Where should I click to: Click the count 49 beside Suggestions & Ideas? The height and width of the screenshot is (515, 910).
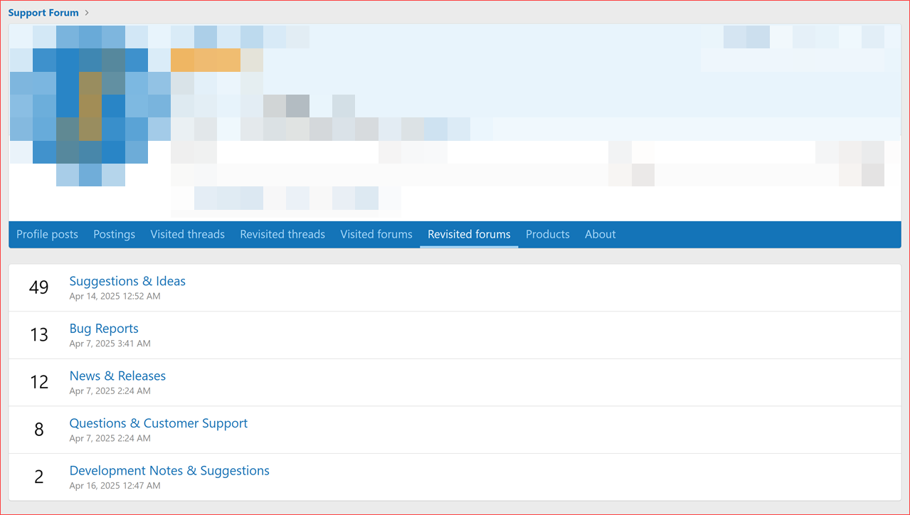[x=38, y=287]
